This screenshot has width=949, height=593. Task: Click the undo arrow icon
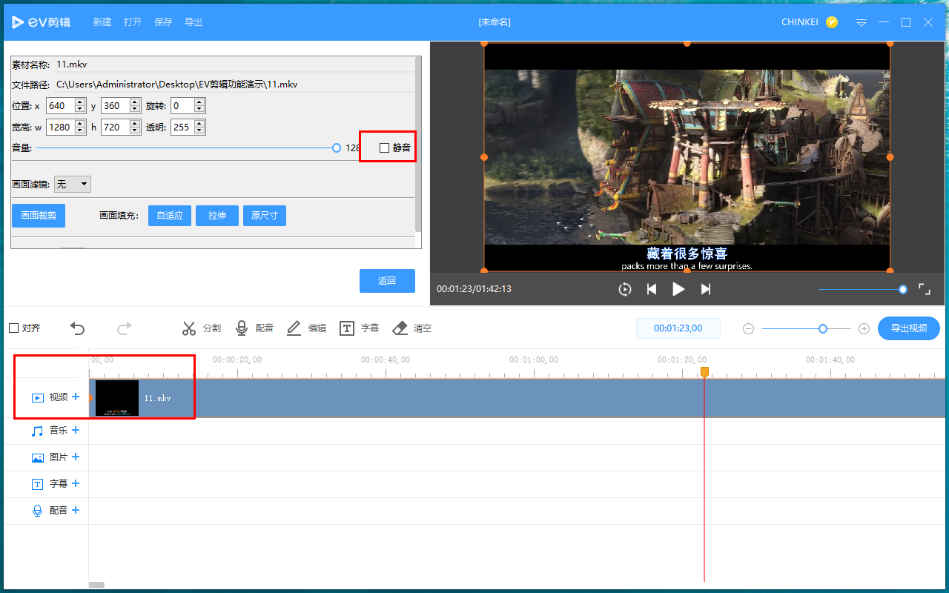(77, 328)
